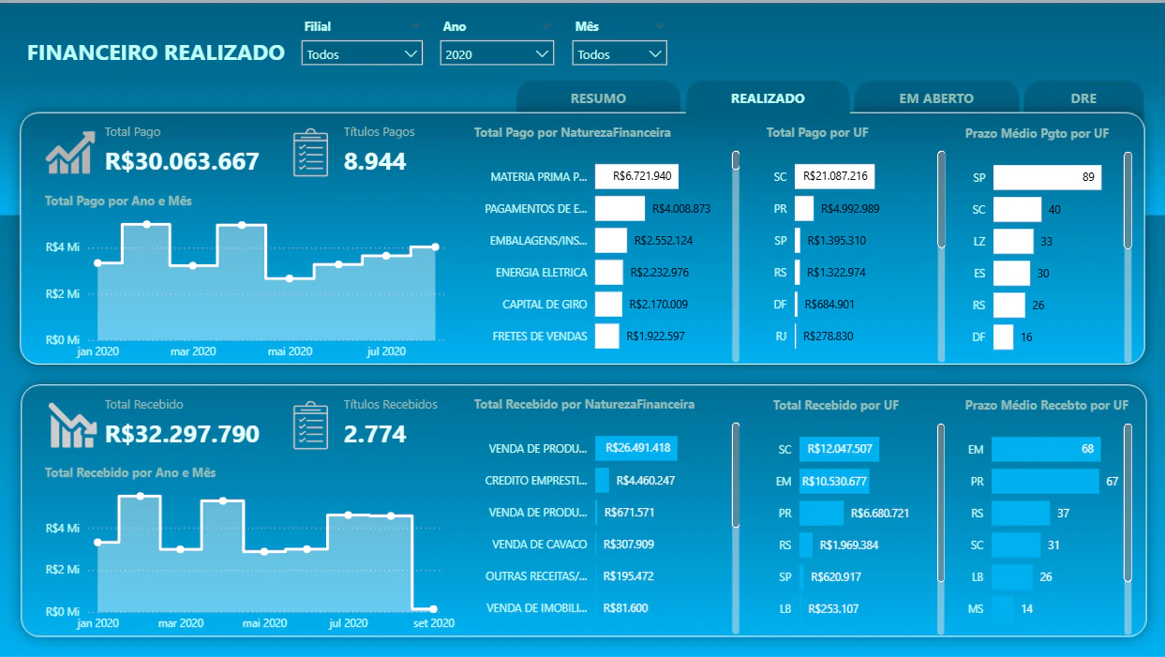The image size is (1165, 657).
Task: Click the rising chart icon beside Total Pago
Action: [70, 153]
